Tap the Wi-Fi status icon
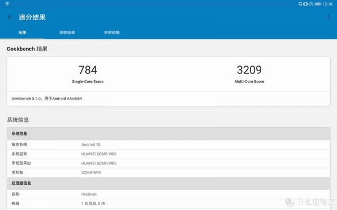This screenshot has width=337, height=210. (7, 4)
